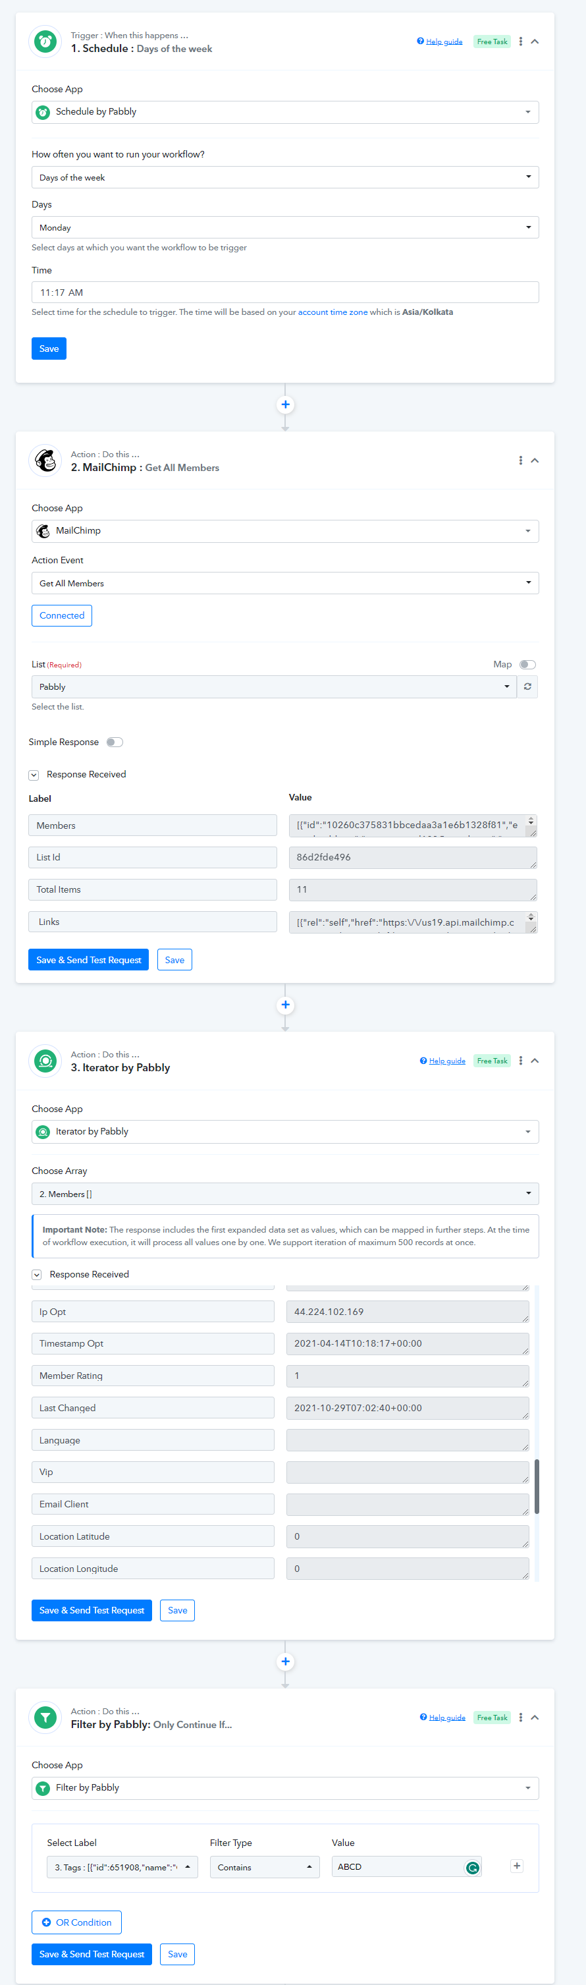This screenshot has height=1985, width=586.
Task: Open the account time zone link
Action: 332,312
